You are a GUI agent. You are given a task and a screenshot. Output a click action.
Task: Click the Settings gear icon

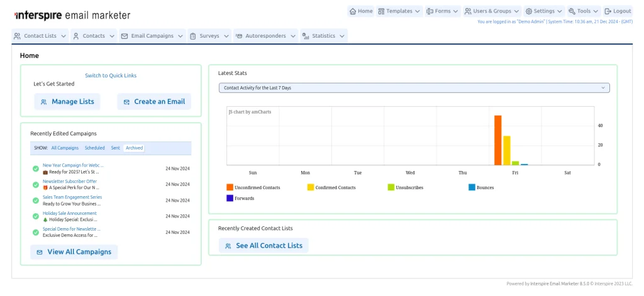tap(528, 11)
